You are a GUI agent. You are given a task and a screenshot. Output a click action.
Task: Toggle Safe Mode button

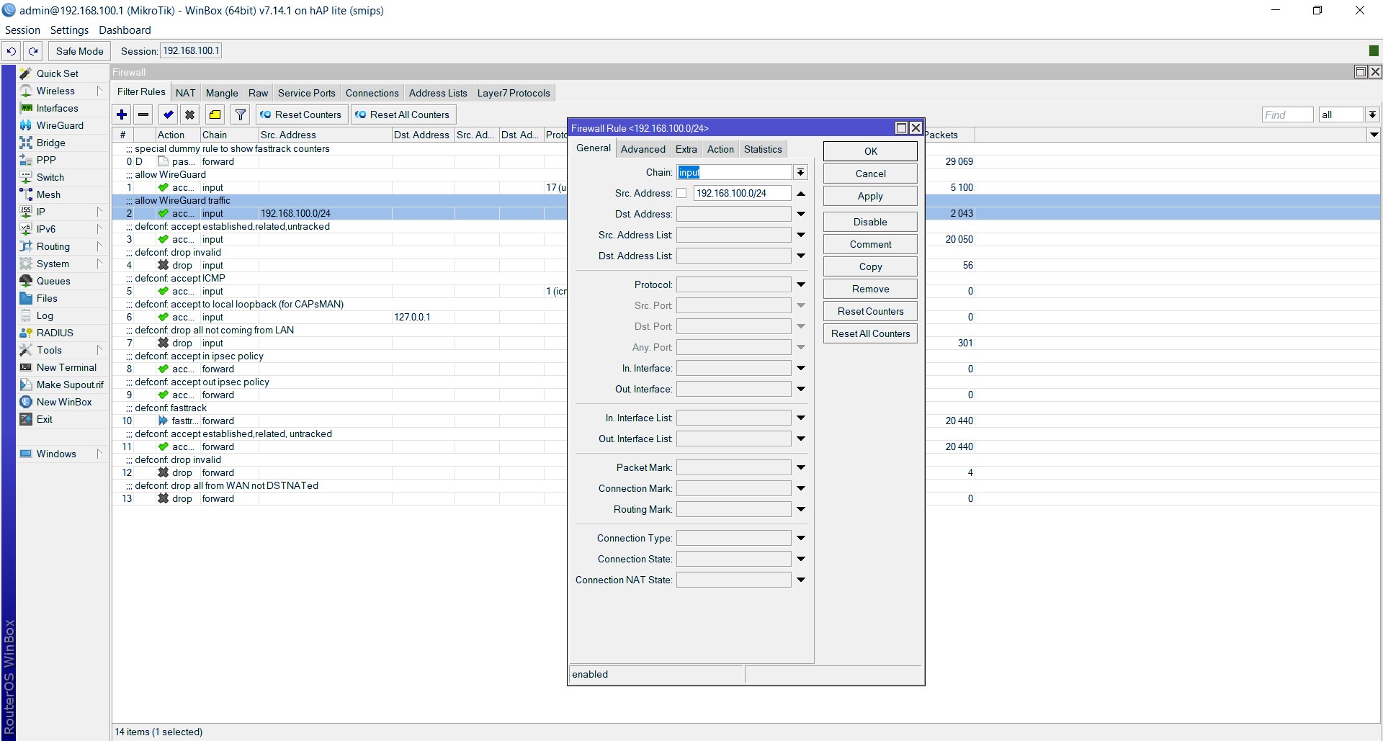coord(79,51)
